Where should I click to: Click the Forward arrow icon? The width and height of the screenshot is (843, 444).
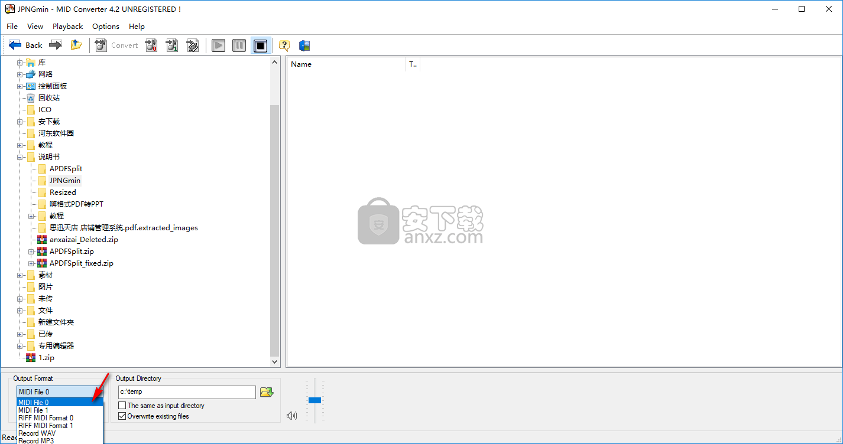pos(56,45)
